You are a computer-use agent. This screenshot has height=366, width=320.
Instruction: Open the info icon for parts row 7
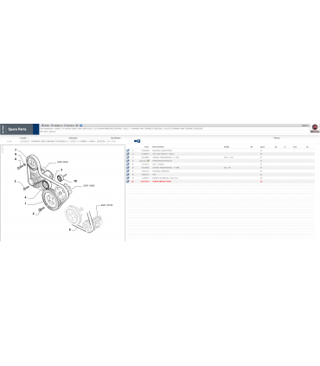click(x=128, y=171)
